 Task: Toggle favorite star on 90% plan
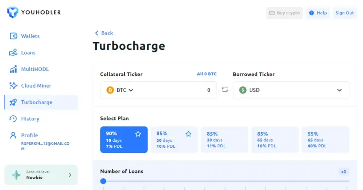pos(138,134)
